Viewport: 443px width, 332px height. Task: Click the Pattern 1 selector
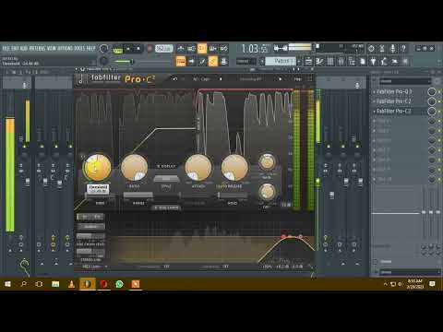tap(281, 61)
